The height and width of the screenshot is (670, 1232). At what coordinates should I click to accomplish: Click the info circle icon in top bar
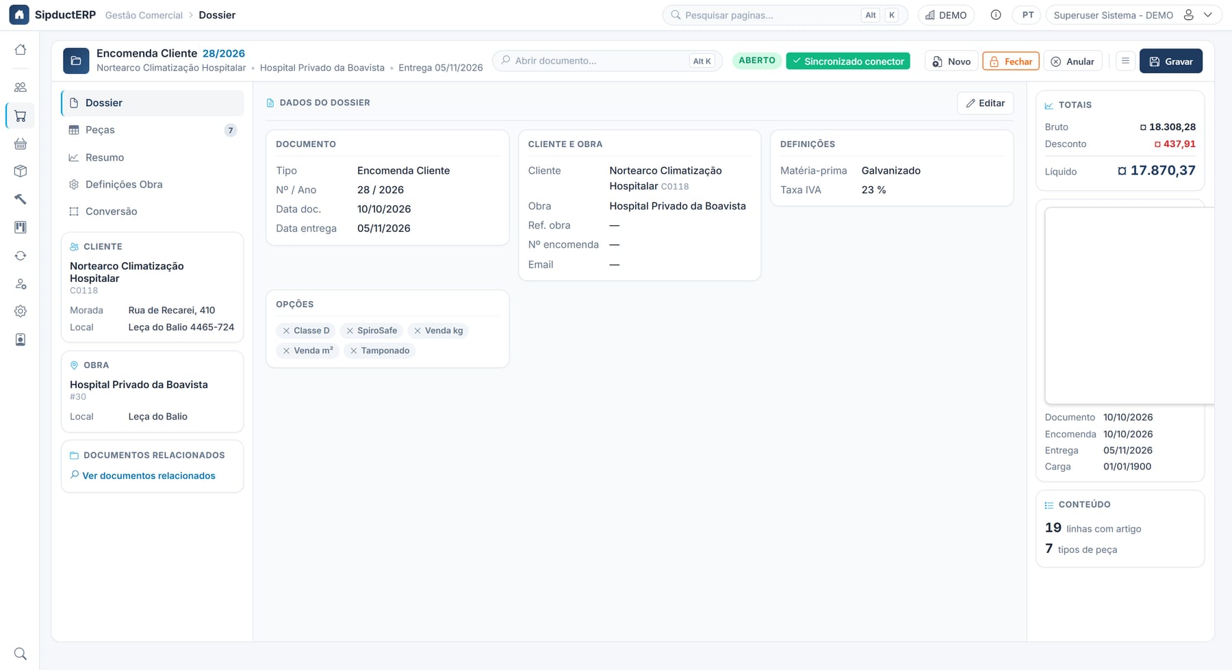click(996, 15)
